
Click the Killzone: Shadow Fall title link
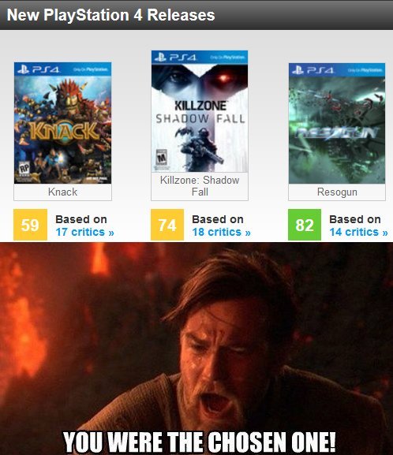200,186
